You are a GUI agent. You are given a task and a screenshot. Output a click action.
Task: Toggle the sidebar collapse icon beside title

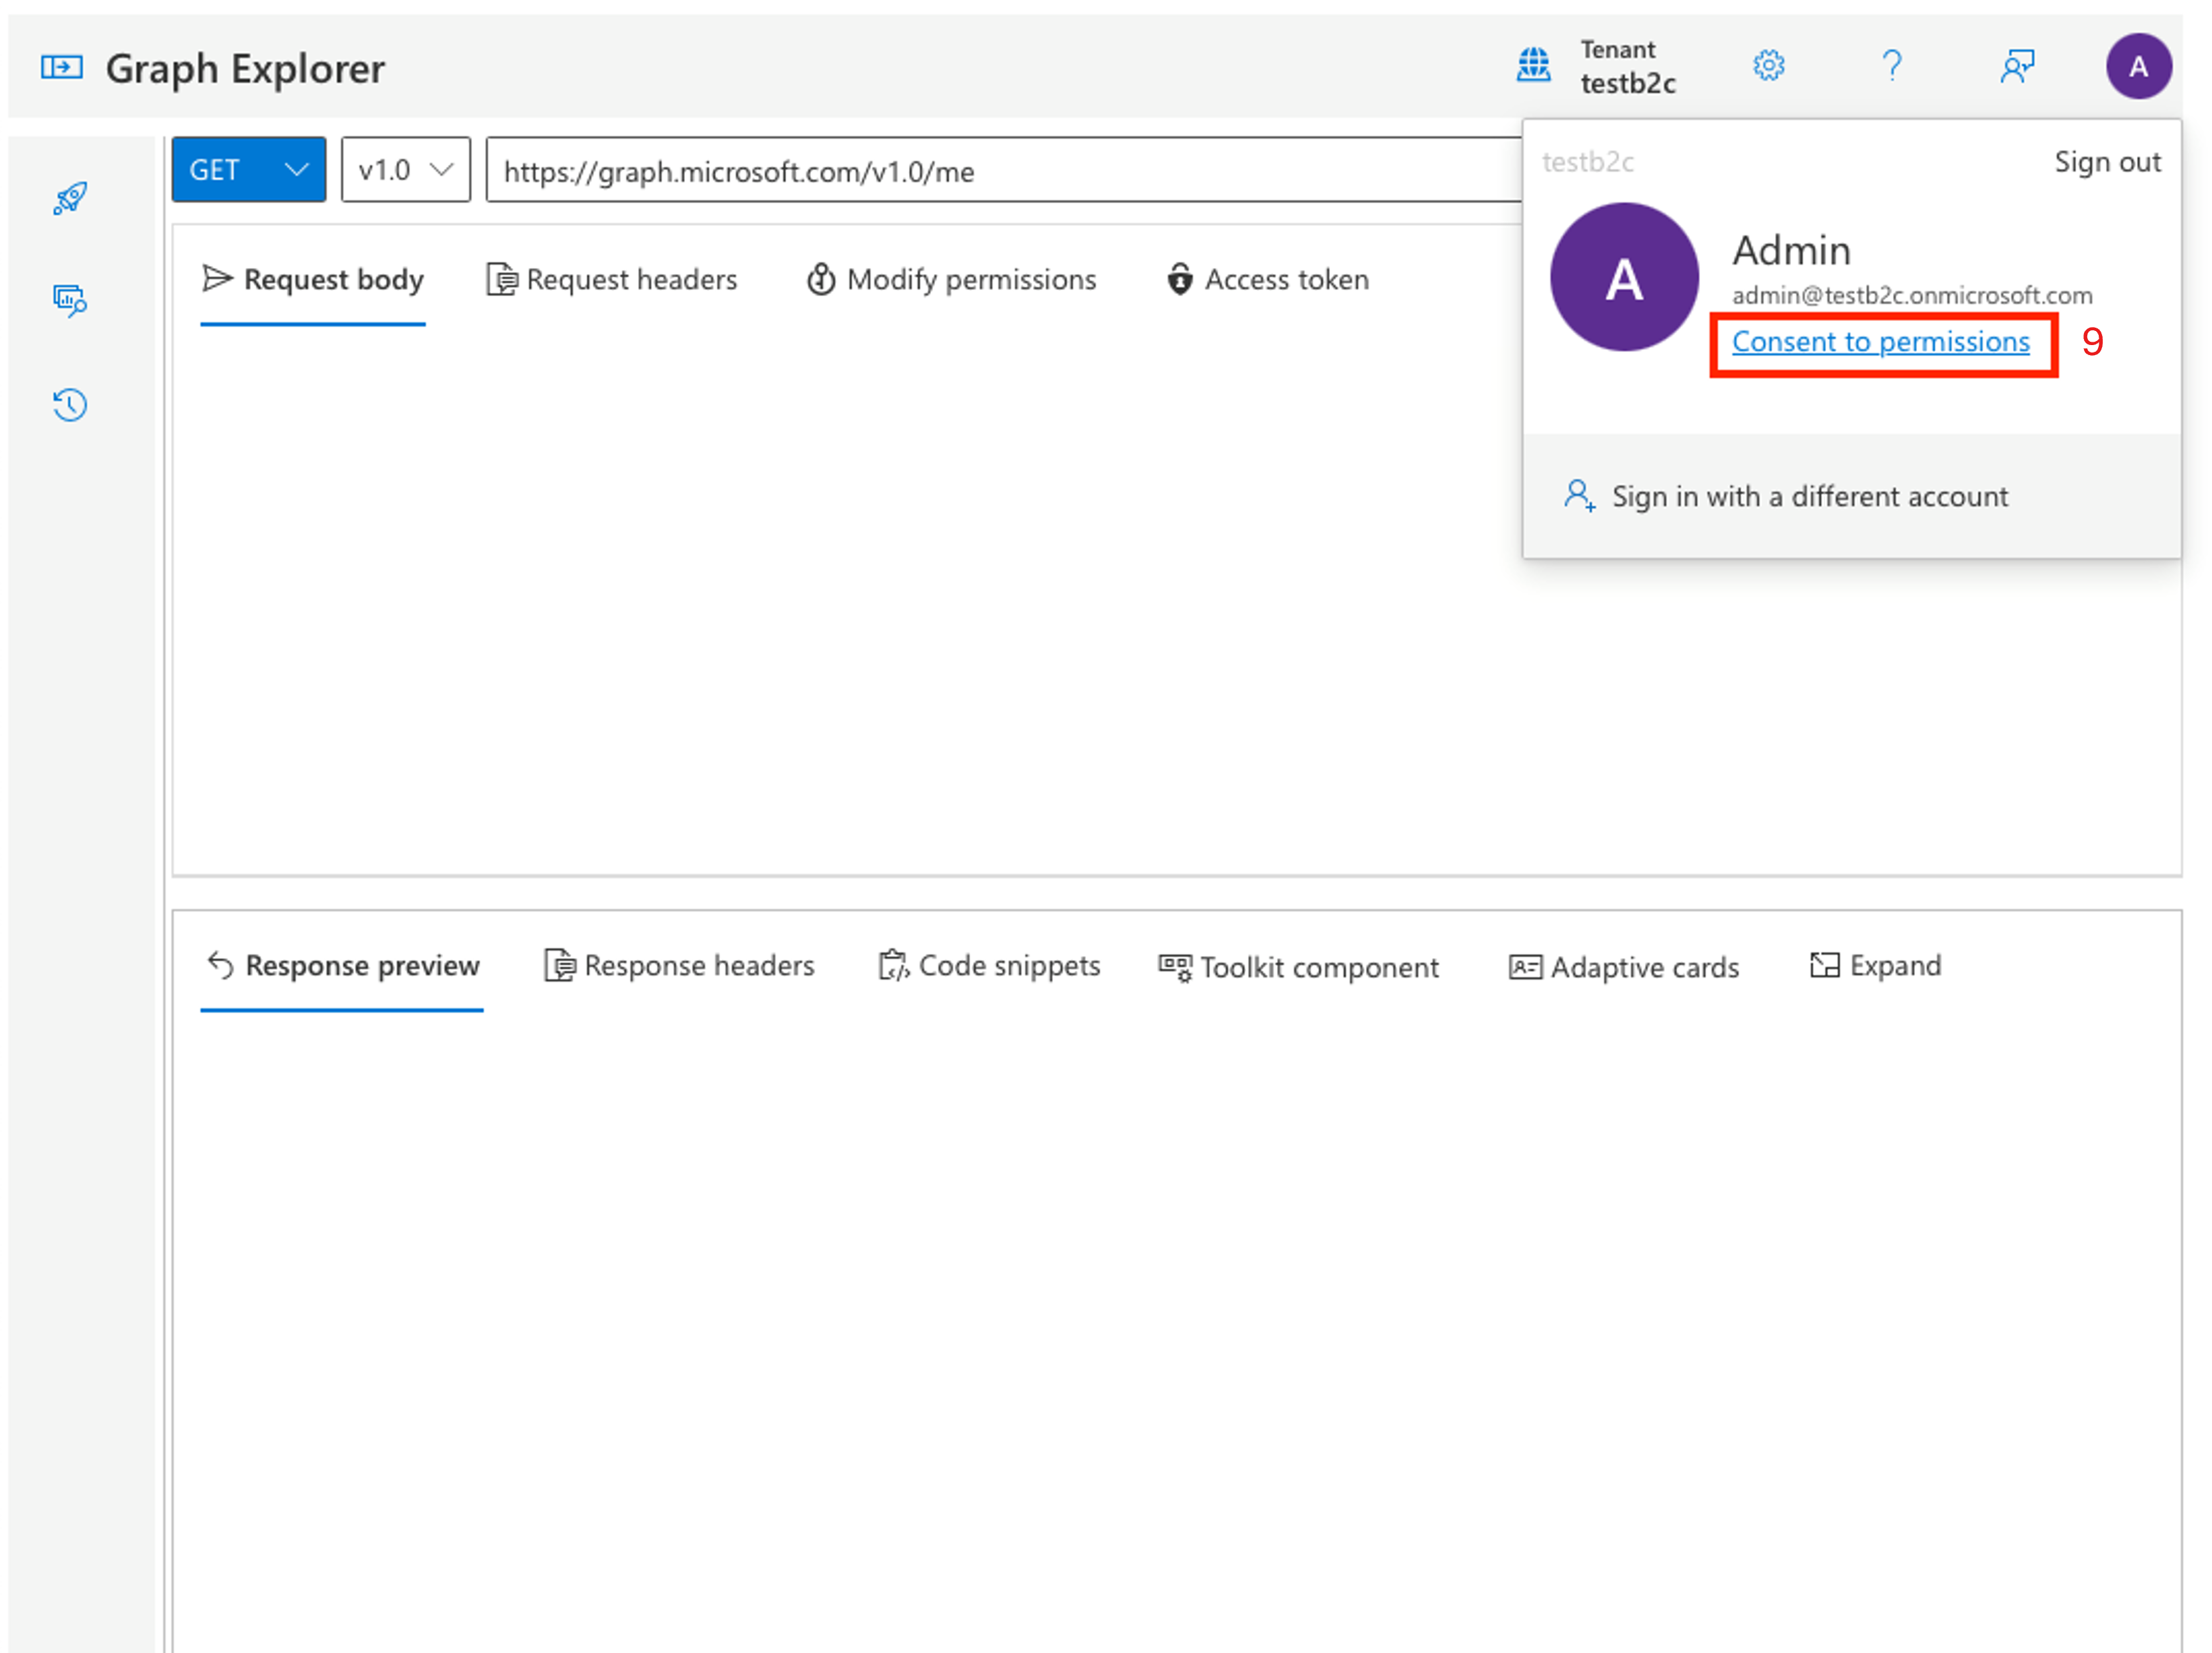[x=61, y=67]
